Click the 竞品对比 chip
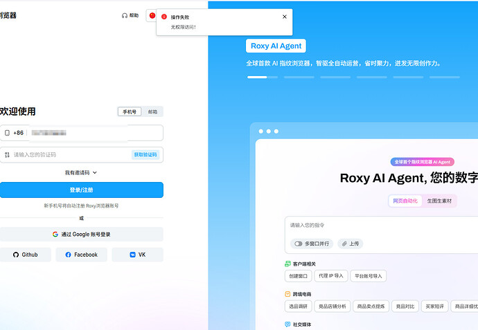The width and height of the screenshot is (478, 330). point(405,306)
